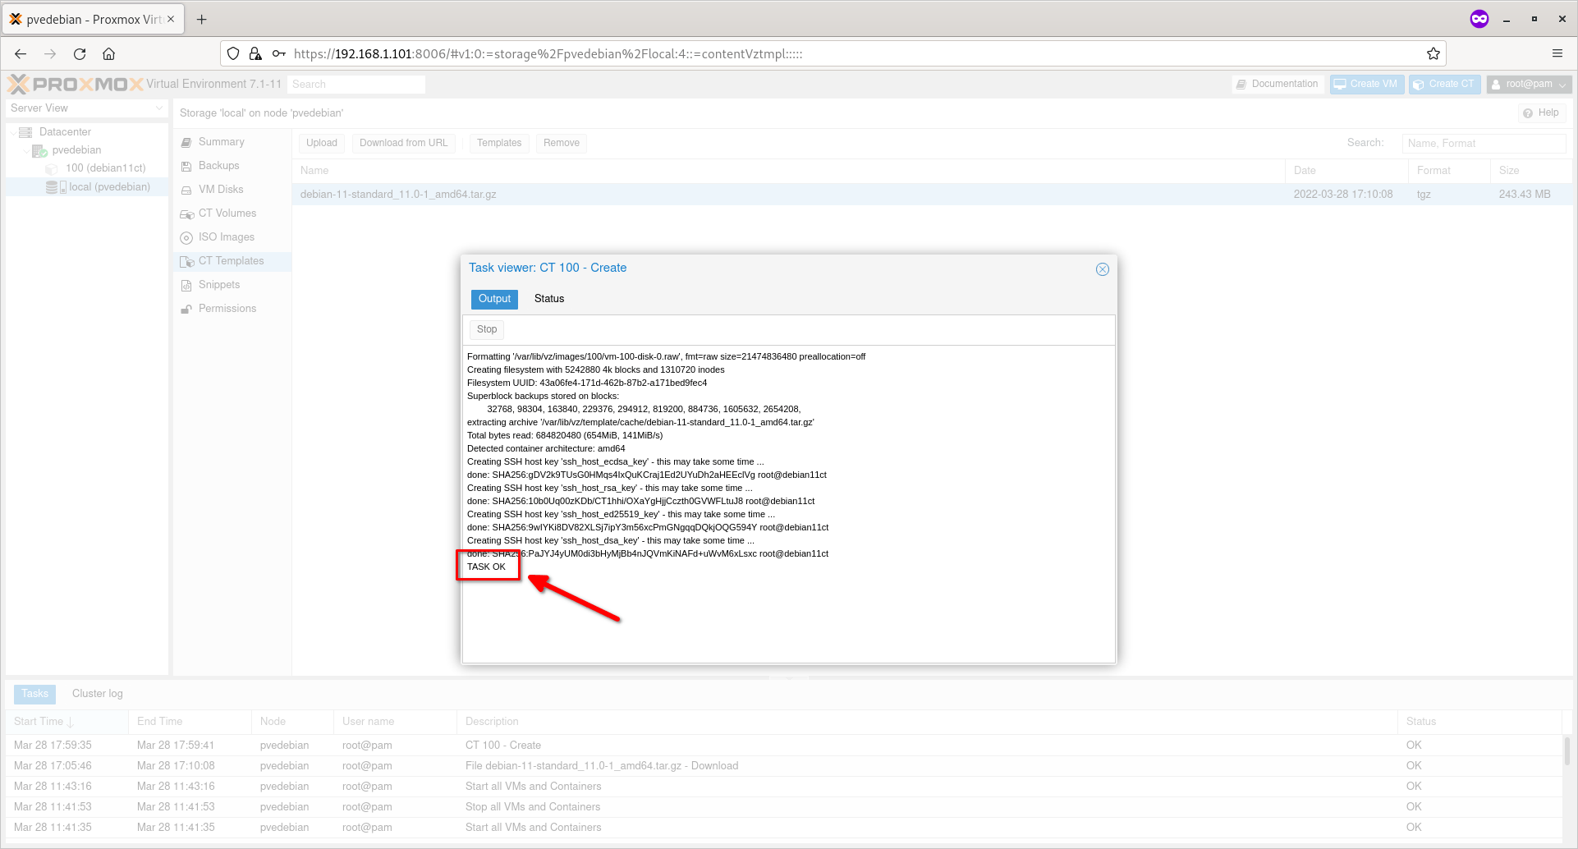Click the key saved-logins icon in address bar
The width and height of the screenshot is (1578, 849).
click(279, 54)
